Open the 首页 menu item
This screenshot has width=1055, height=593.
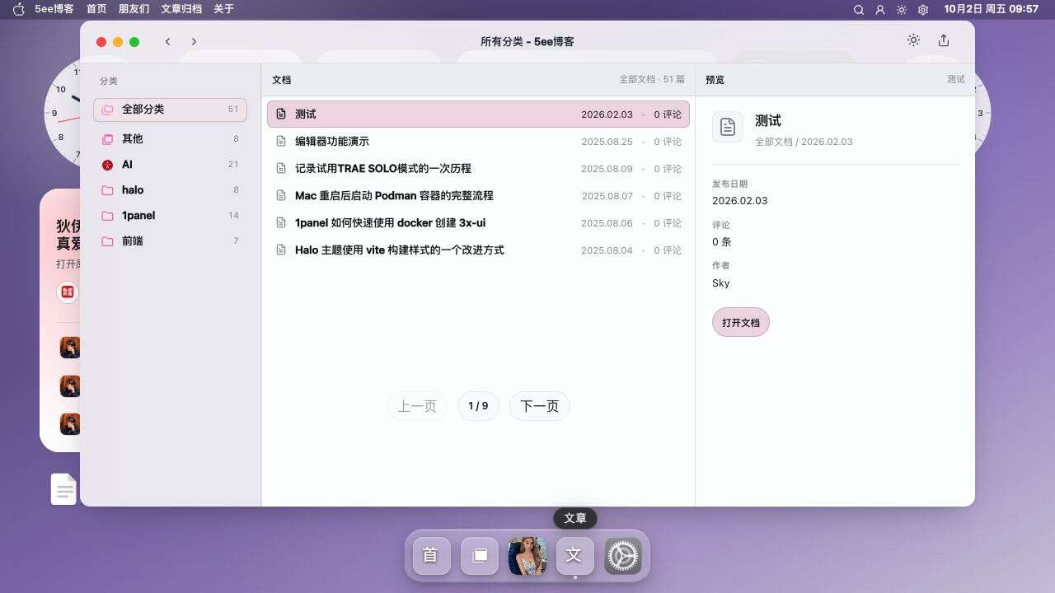coord(96,9)
